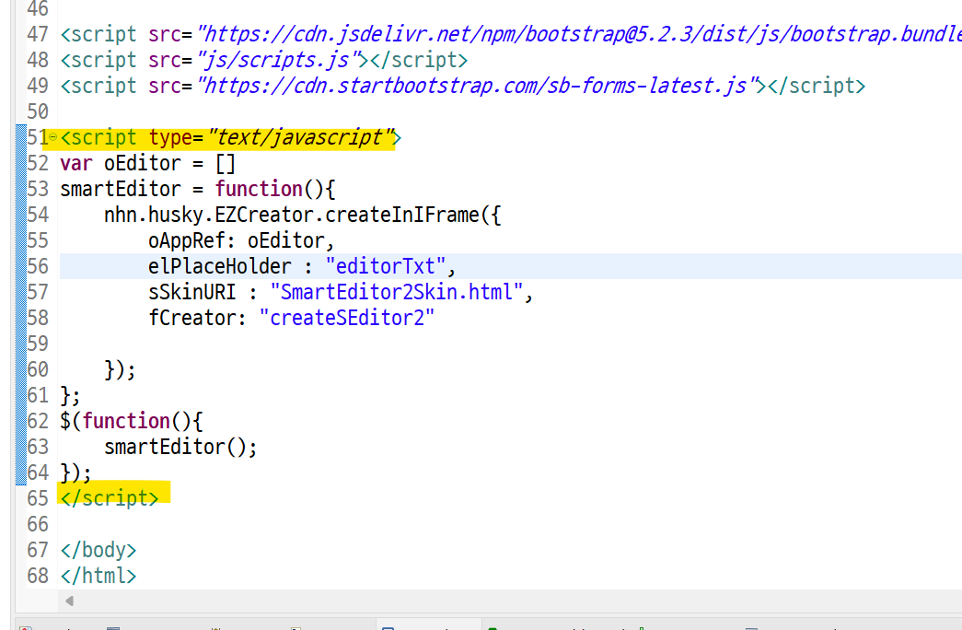Viewport: 962px width, 630px height.
Task: Click the "elPlaceHolder" property name
Action: pyautogui.click(x=220, y=266)
